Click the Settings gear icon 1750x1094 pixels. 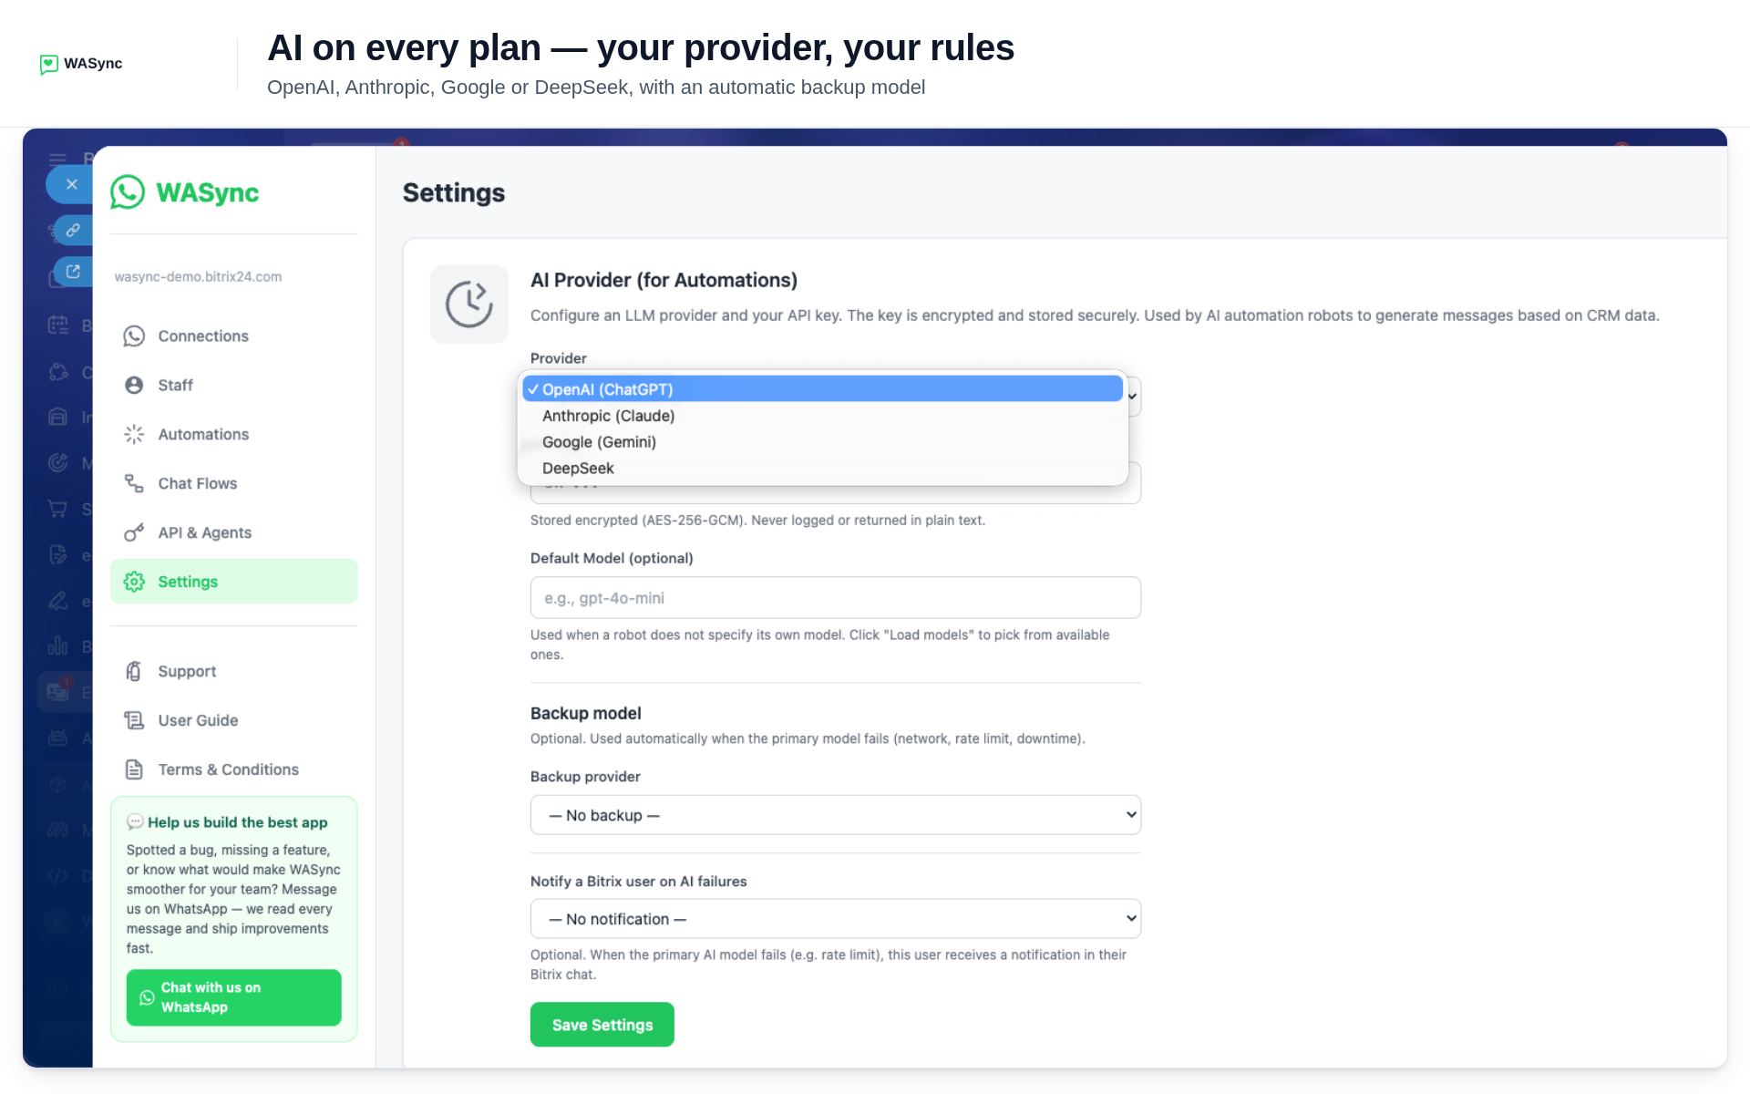(x=134, y=582)
